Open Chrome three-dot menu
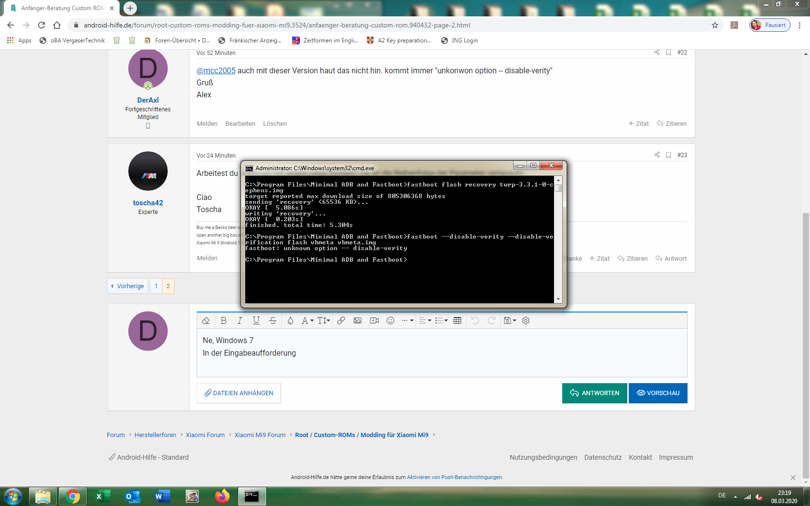Viewport: 810px width, 506px height. click(x=800, y=25)
